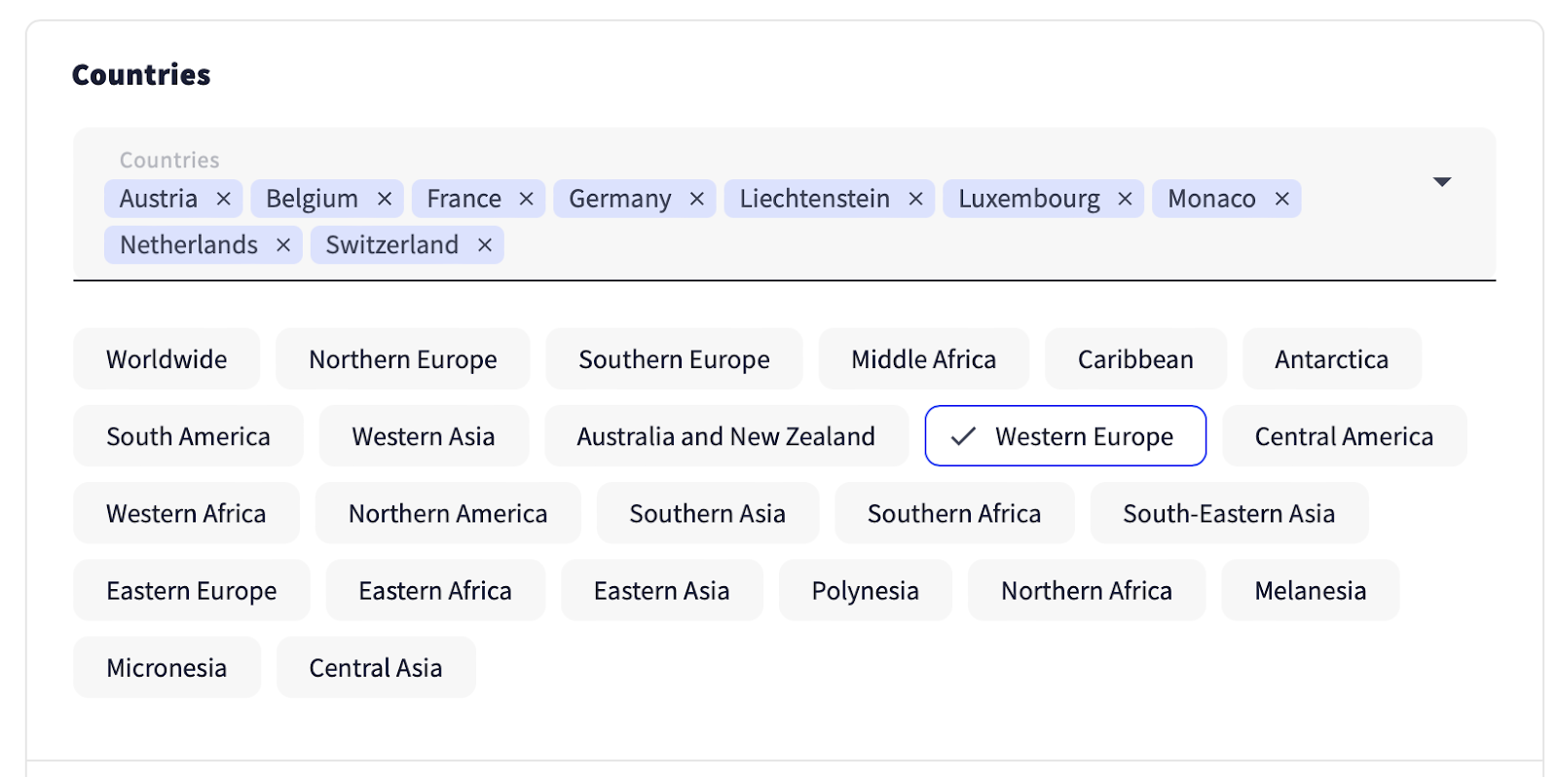
Task: Remove Germany from selected countries
Action: (x=696, y=199)
